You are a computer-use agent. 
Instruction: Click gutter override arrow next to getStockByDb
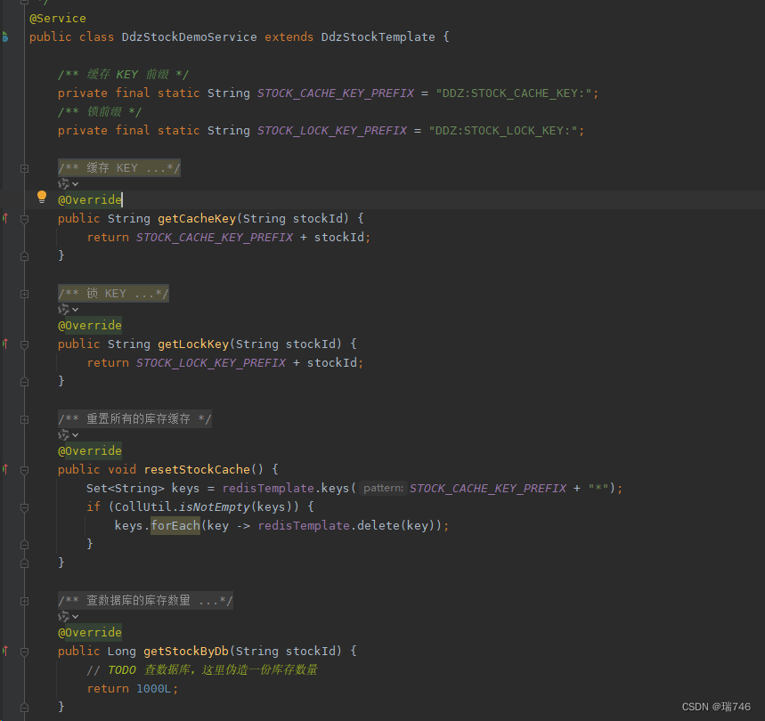click(x=7, y=651)
